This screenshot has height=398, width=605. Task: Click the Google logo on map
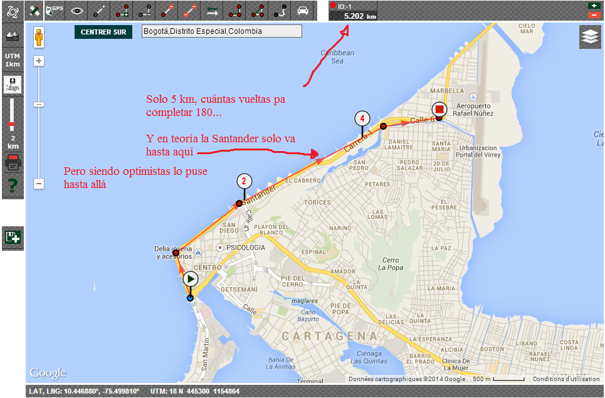click(x=48, y=373)
